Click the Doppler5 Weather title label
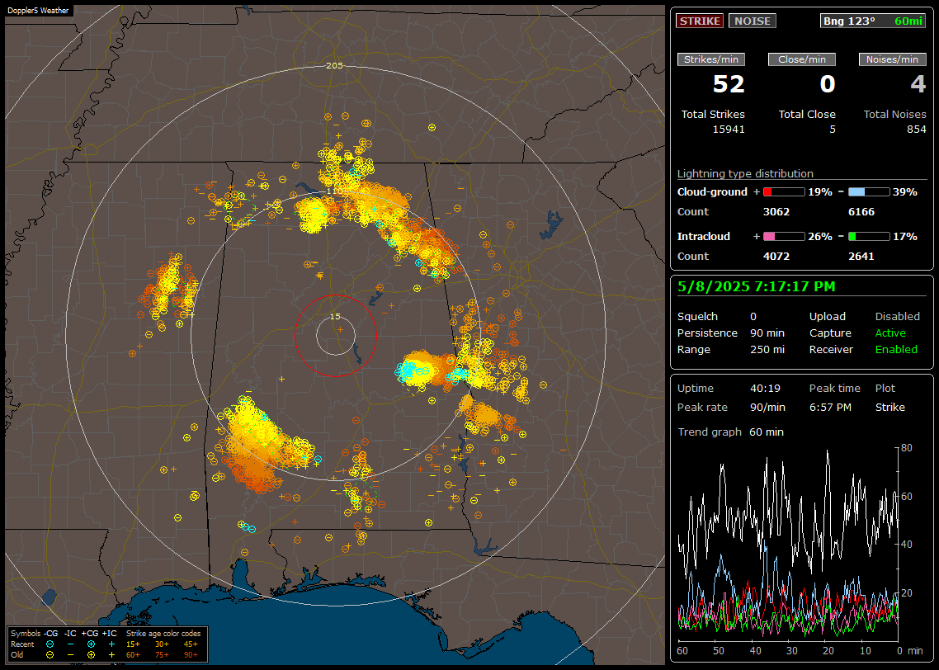 pos(38,11)
